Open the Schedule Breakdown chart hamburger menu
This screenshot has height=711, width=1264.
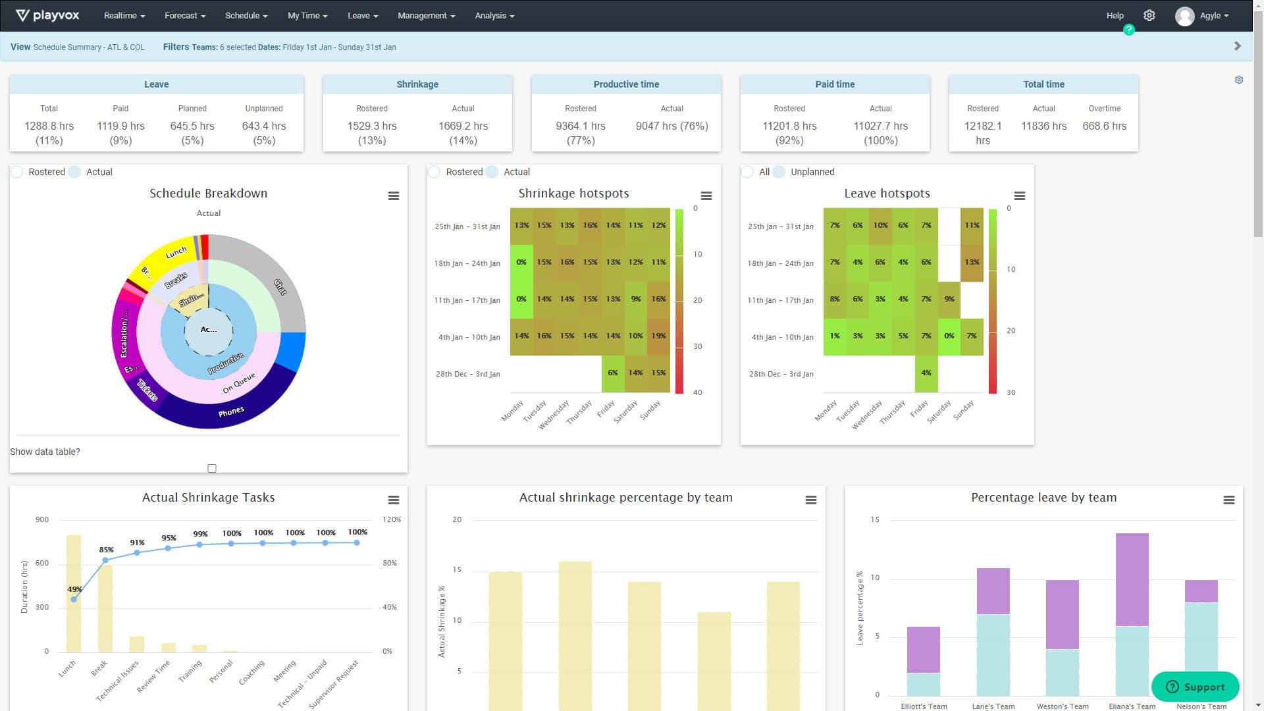pyautogui.click(x=394, y=196)
